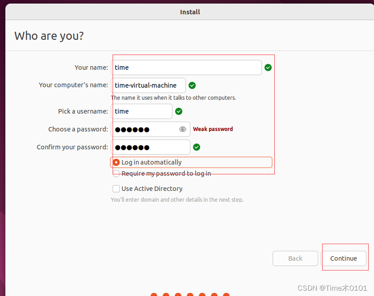Click the Weak password warning text
The image size is (374, 296).
213,129
